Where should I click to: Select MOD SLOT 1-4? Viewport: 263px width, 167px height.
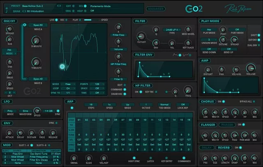click(x=32, y=145)
